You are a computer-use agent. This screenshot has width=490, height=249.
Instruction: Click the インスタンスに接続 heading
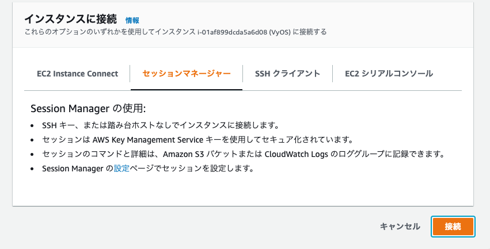coord(71,20)
